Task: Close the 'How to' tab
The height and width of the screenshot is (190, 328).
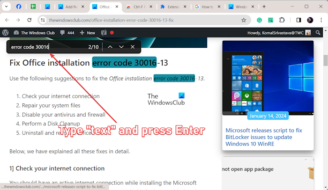Action: pos(219,7)
